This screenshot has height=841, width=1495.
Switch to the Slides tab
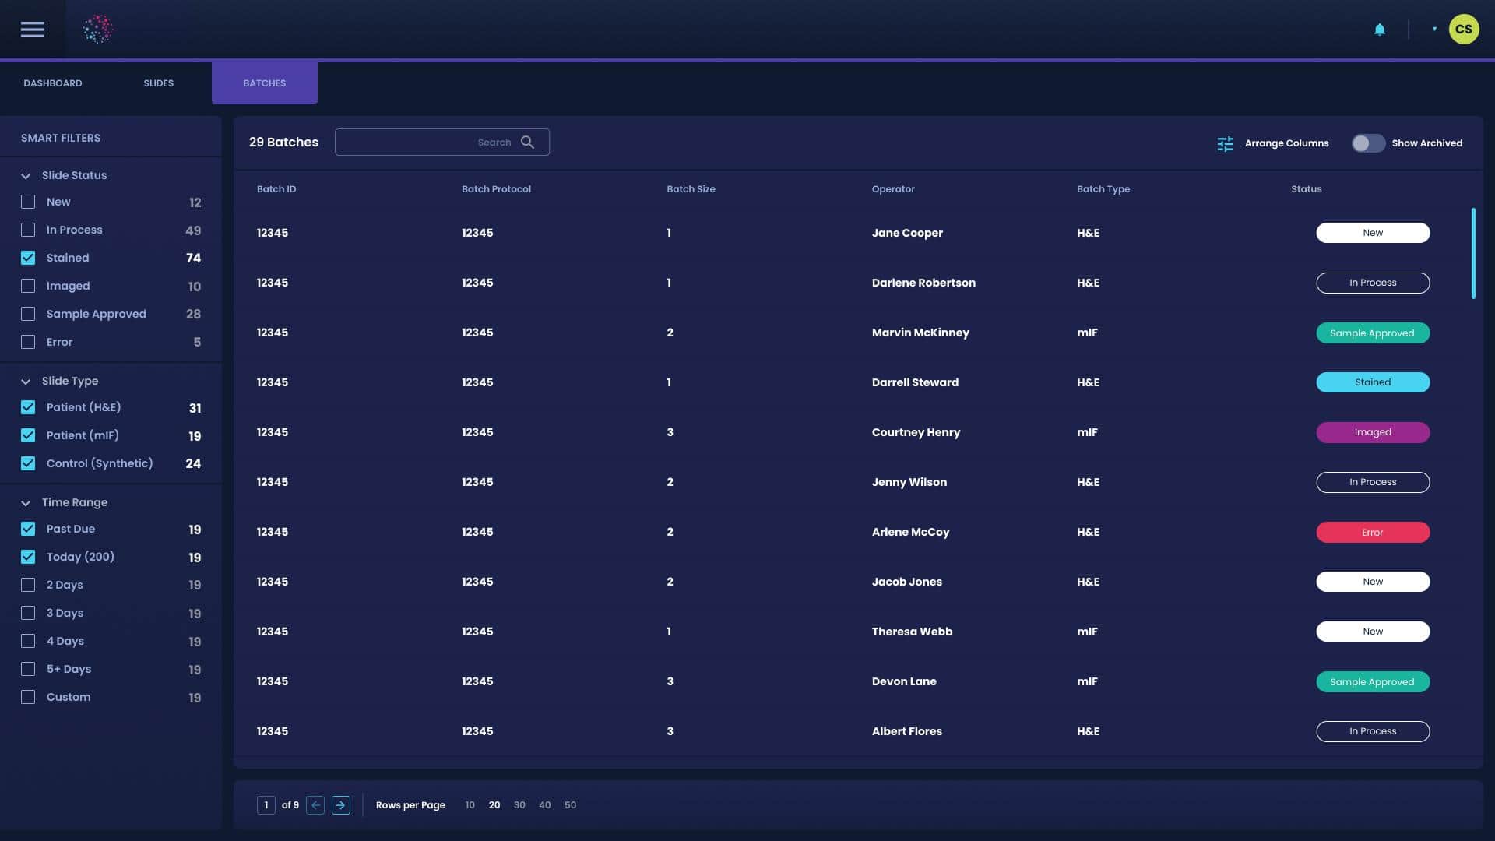[x=158, y=83]
